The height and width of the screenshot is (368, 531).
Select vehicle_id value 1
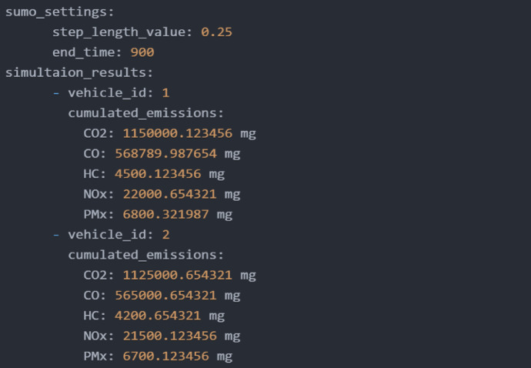[x=165, y=93]
